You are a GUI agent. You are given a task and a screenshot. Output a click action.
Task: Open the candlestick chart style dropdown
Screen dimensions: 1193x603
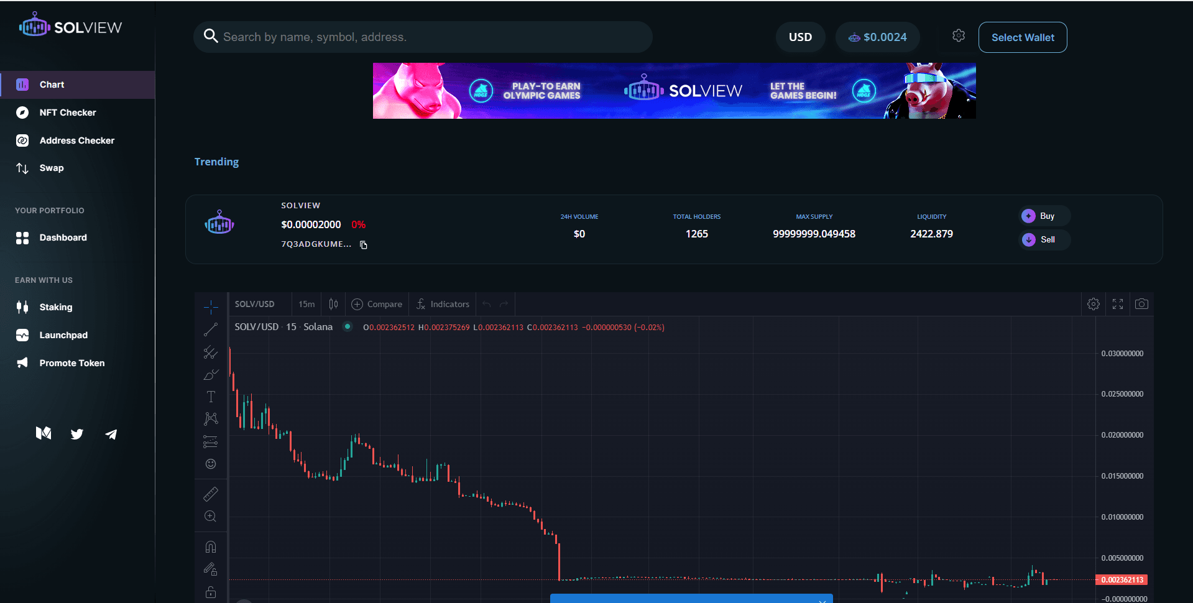point(333,304)
